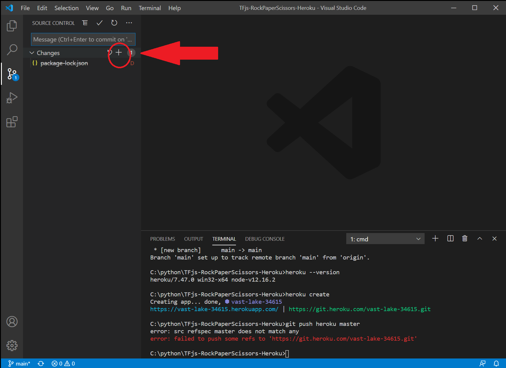Screen dimensions: 506x368
Task: Discard all changes icon in Changes row
Action: pyautogui.click(x=109, y=53)
